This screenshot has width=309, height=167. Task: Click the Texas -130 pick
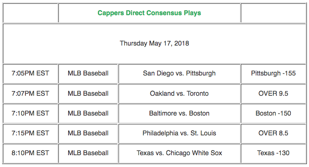[273, 153]
